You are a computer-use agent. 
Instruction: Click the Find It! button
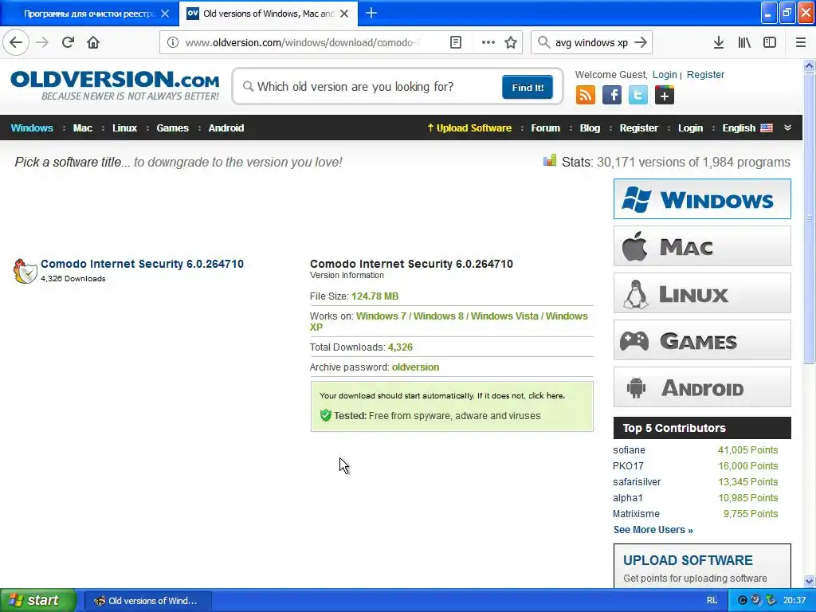528,87
